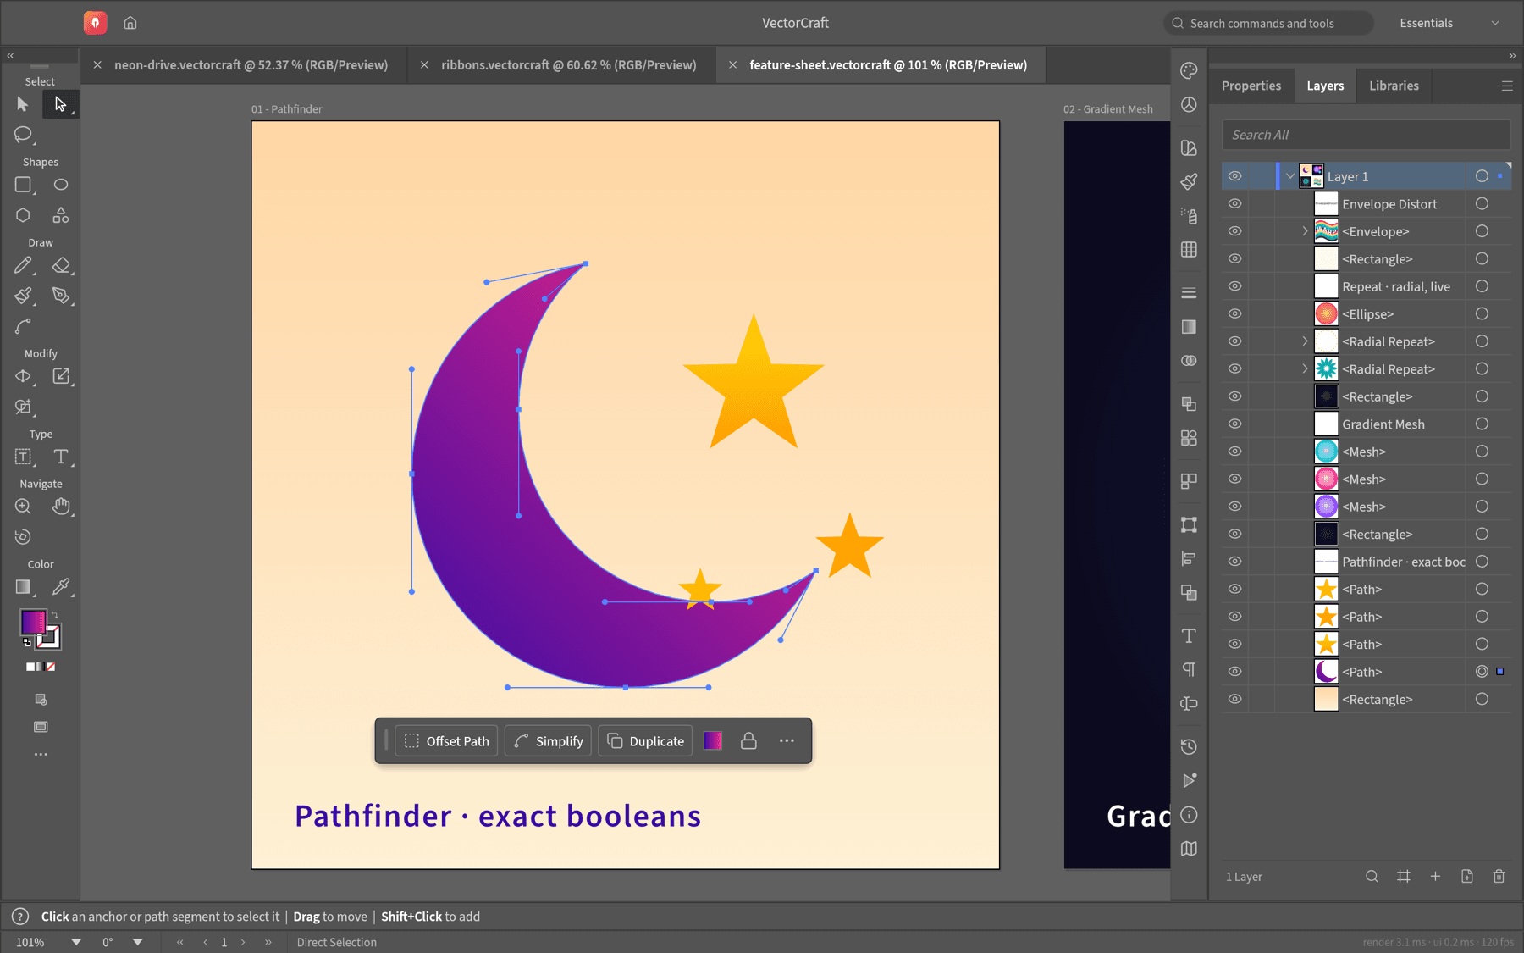
Task: Select the Eraser tool
Action: (61, 265)
